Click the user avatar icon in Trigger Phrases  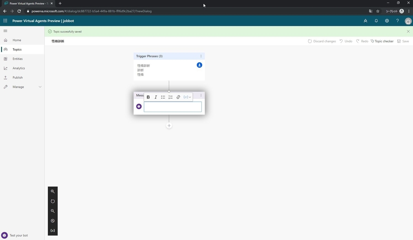(x=199, y=65)
